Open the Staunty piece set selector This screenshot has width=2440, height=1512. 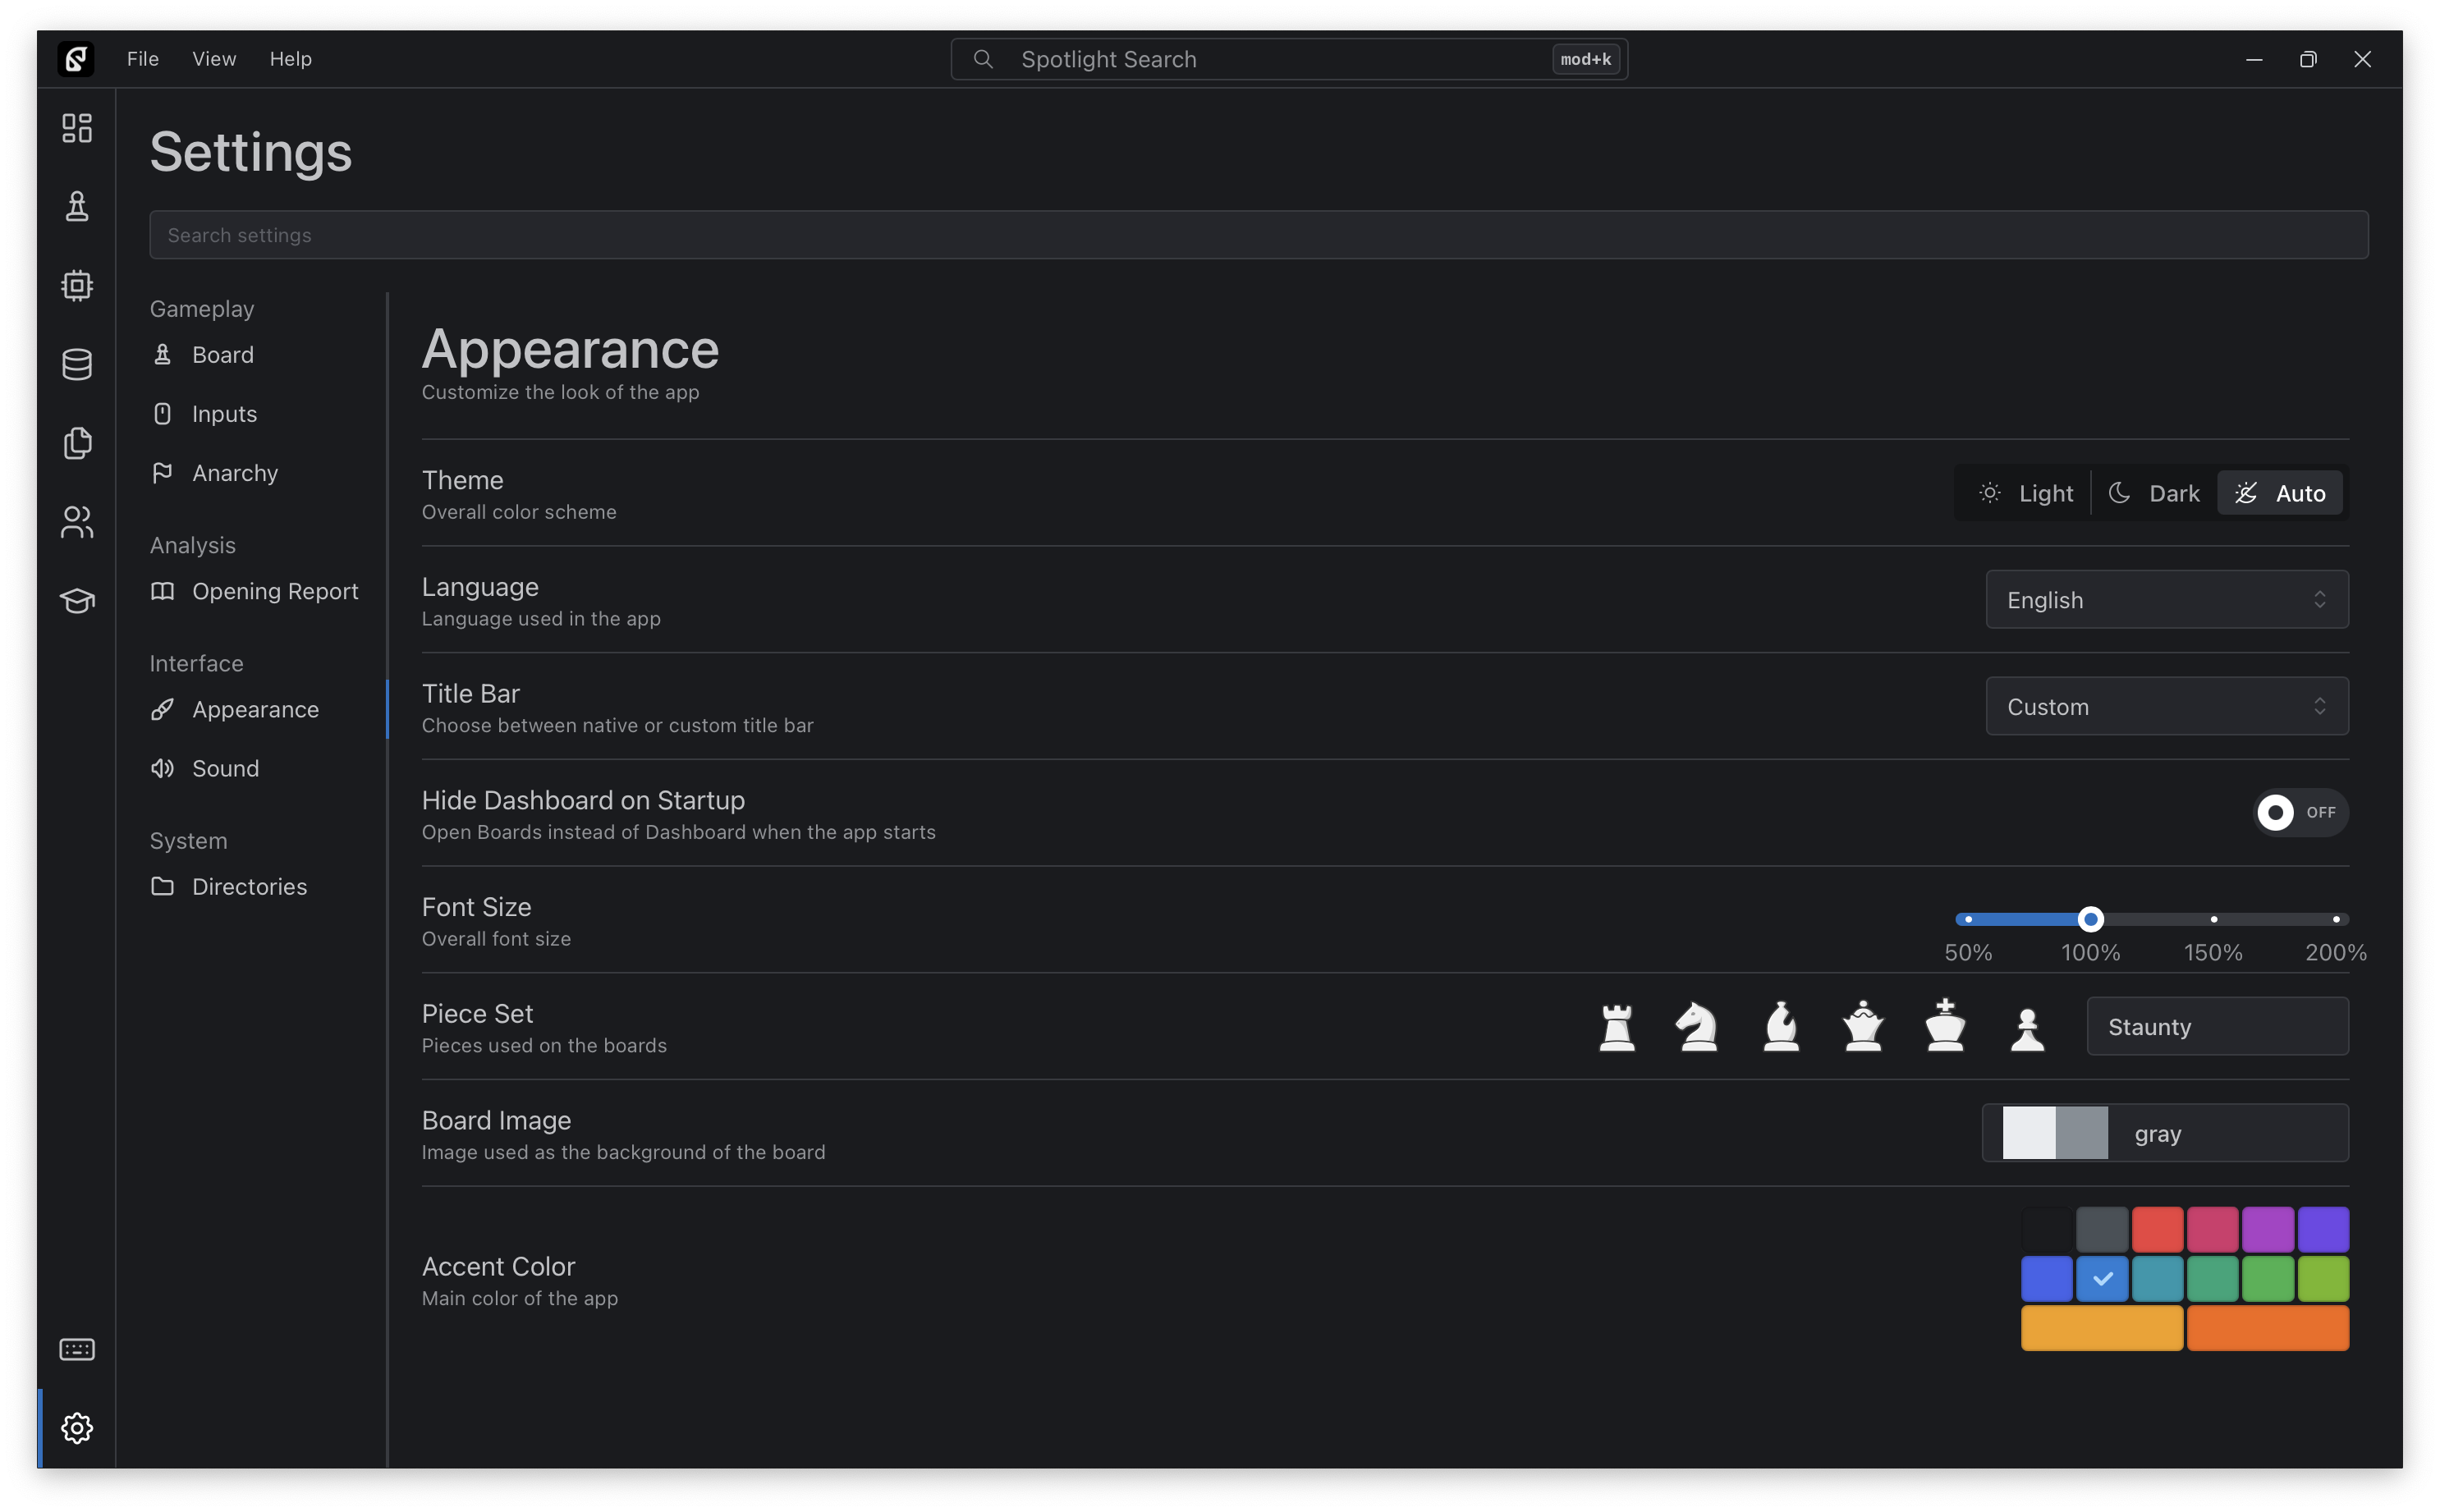(x=2216, y=1027)
